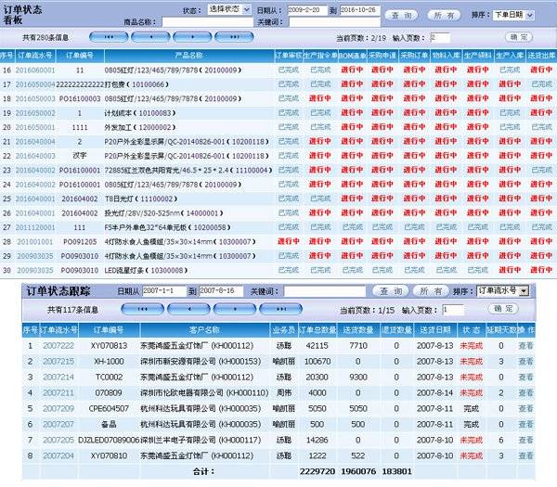This screenshot has height=487, width=557.
Task: Click previous page arrow in 订单状态跟踪
Action: 188,309
